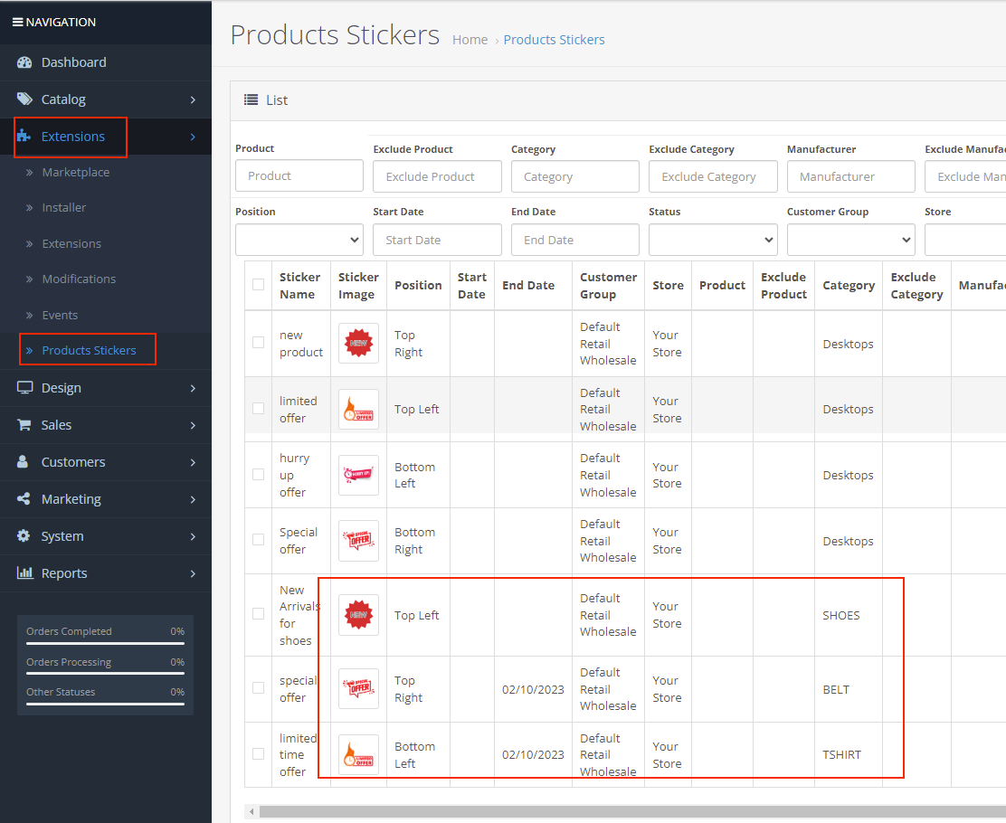
Task: Expand the Customer Group dropdown
Action: tap(850, 240)
